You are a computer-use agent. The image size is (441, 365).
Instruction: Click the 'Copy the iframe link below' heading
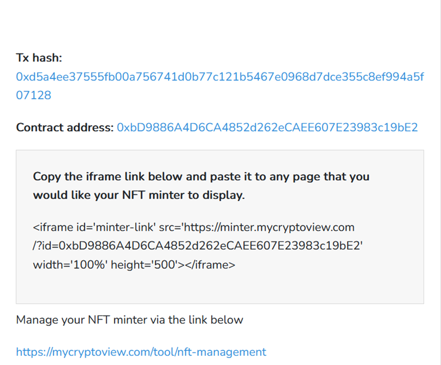201,177
